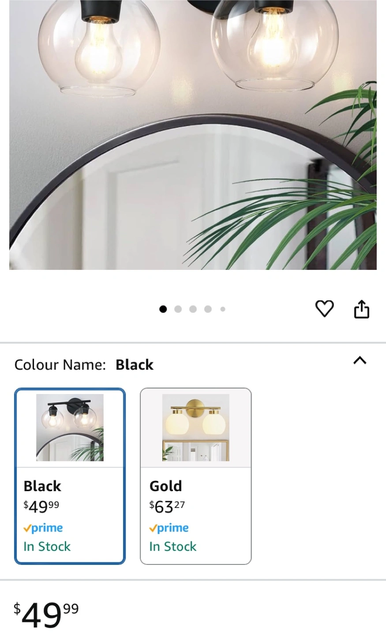The height and width of the screenshot is (636, 386).
Task: Tap the Black vanity light thumbnail
Action: pyautogui.click(x=70, y=428)
